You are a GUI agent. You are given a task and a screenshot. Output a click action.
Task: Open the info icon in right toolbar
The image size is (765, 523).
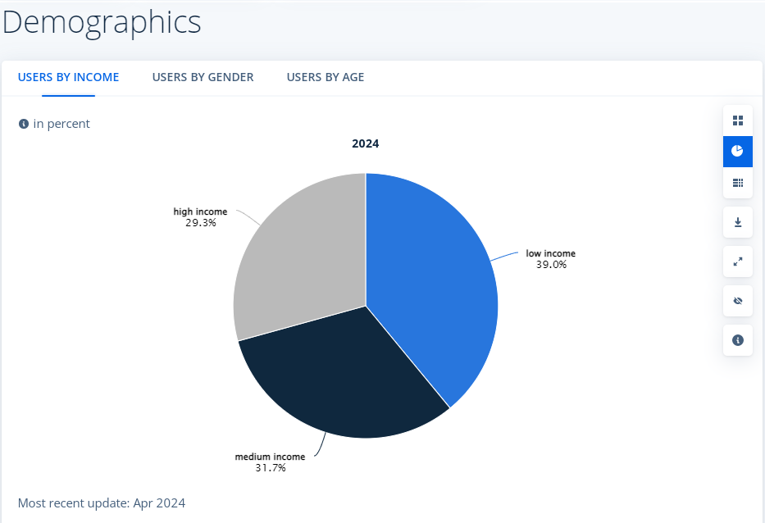pyautogui.click(x=737, y=339)
